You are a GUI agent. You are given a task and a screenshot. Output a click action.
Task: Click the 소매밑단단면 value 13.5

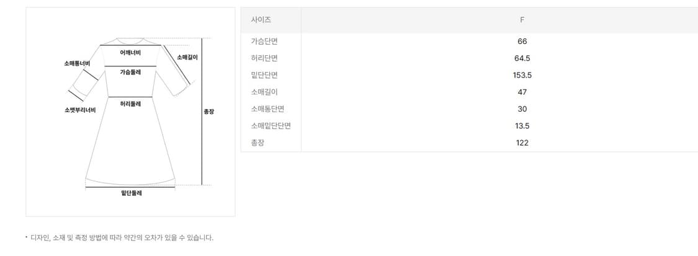coord(522,126)
